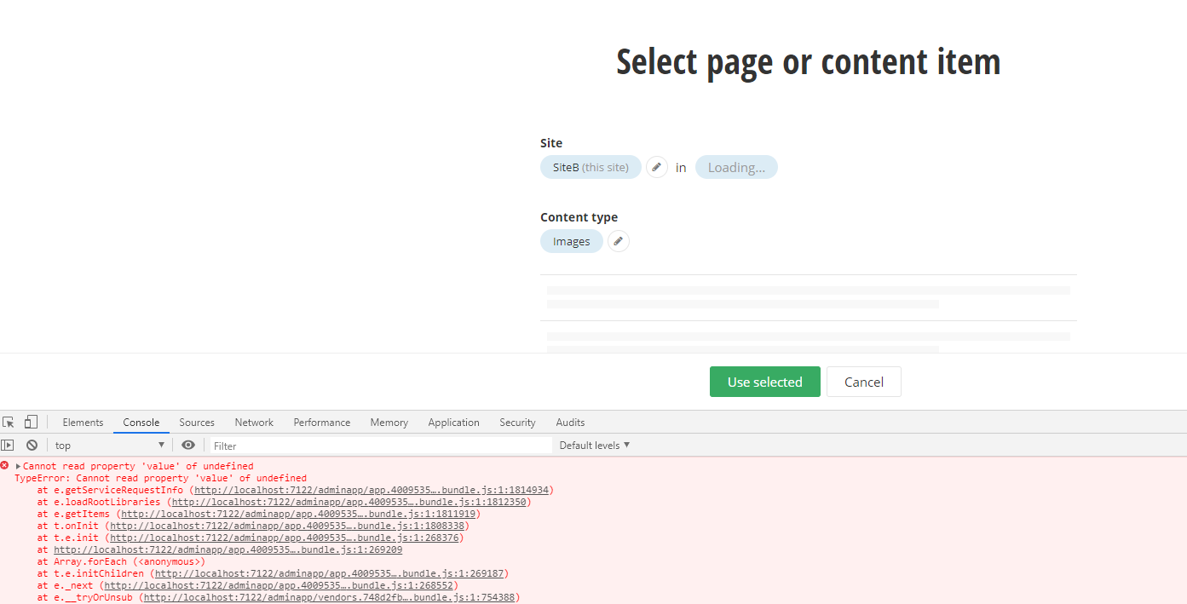Click the Cancel button
The width and height of the screenshot is (1187, 604).
tap(864, 382)
